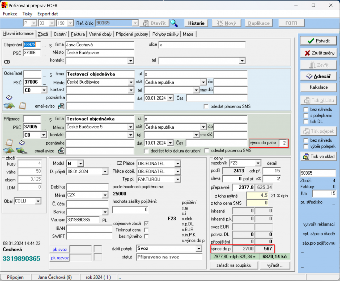Image resolution: width=340 pixels, height=281 pixels.
Task: Click the magnifier search icon beside Otevřít
Action: [x=174, y=23]
